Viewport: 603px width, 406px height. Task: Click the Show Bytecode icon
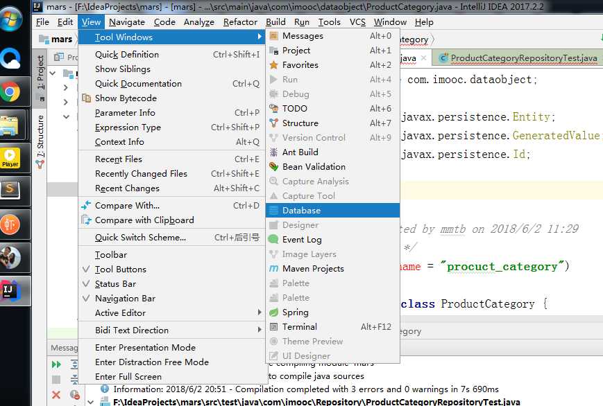(86, 98)
